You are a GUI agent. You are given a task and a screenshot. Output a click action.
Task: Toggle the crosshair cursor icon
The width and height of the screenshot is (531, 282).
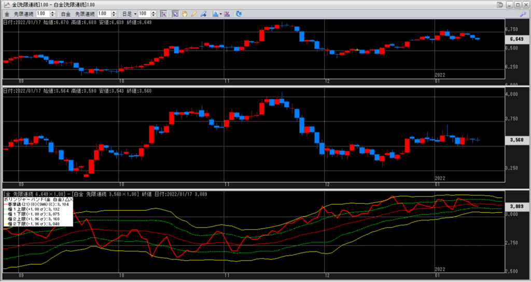tap(163, 13)
